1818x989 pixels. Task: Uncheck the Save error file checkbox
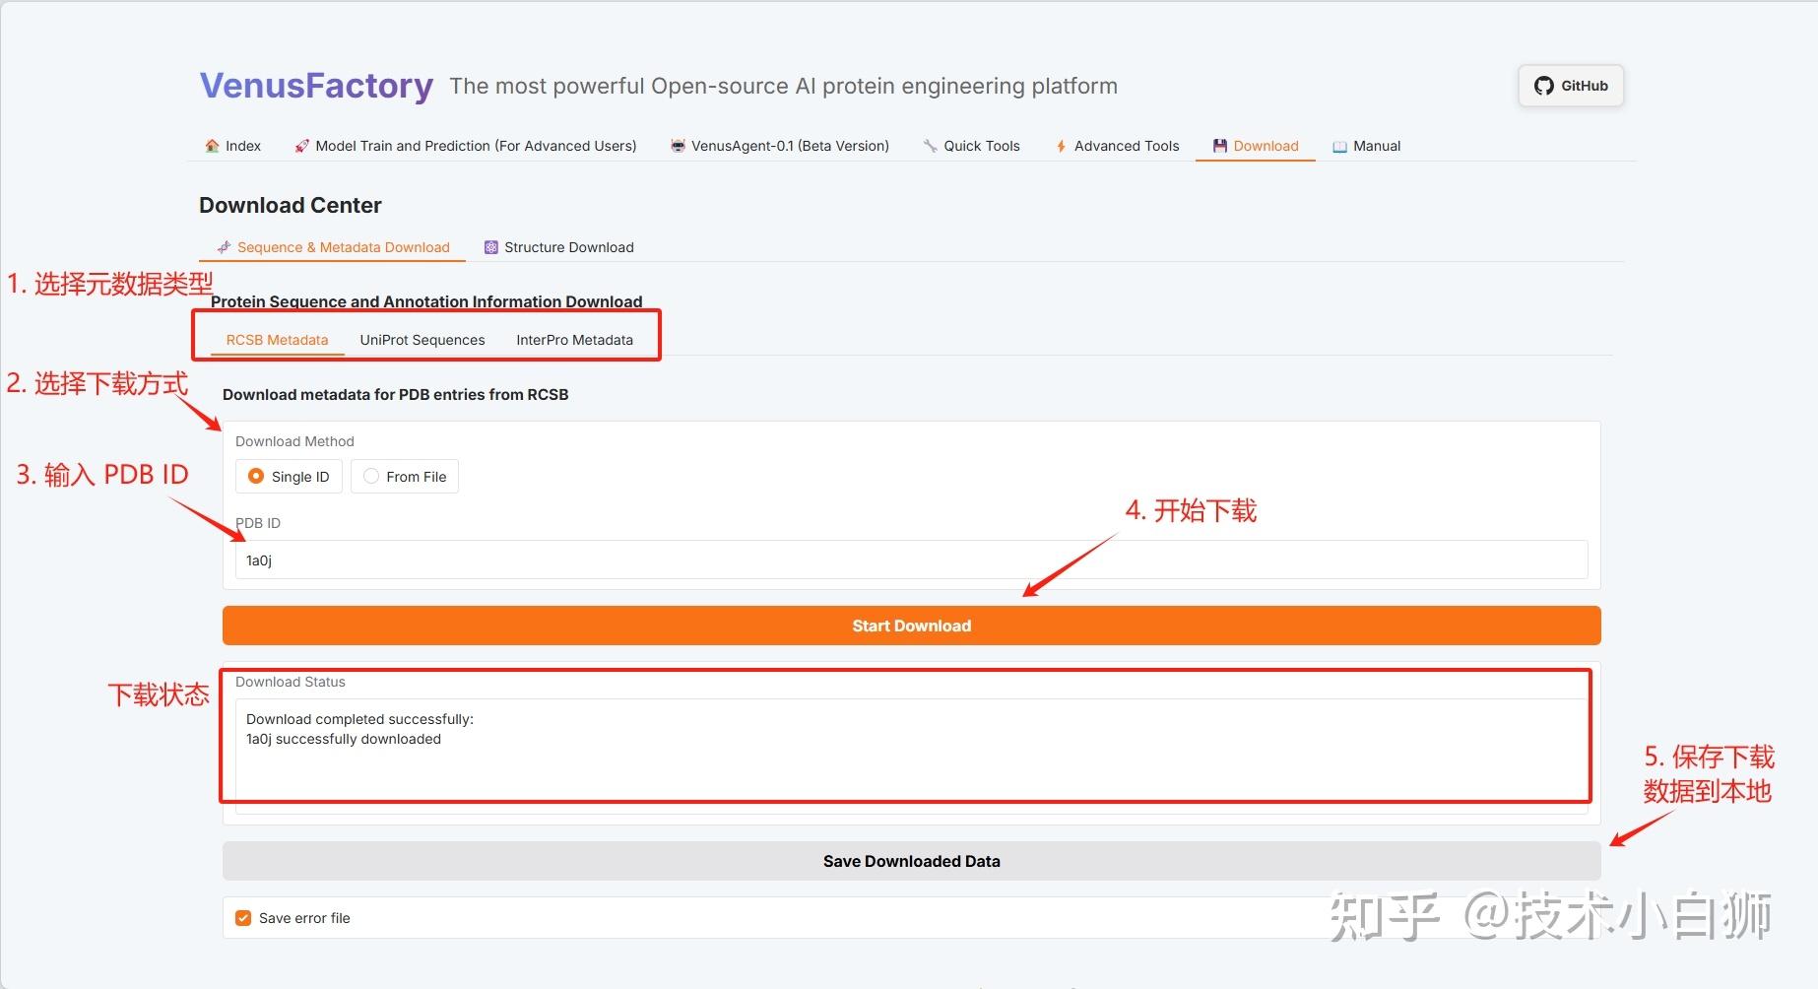coord(242,917)
